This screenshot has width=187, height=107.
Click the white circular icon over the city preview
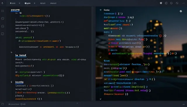(x=181, y=11)
